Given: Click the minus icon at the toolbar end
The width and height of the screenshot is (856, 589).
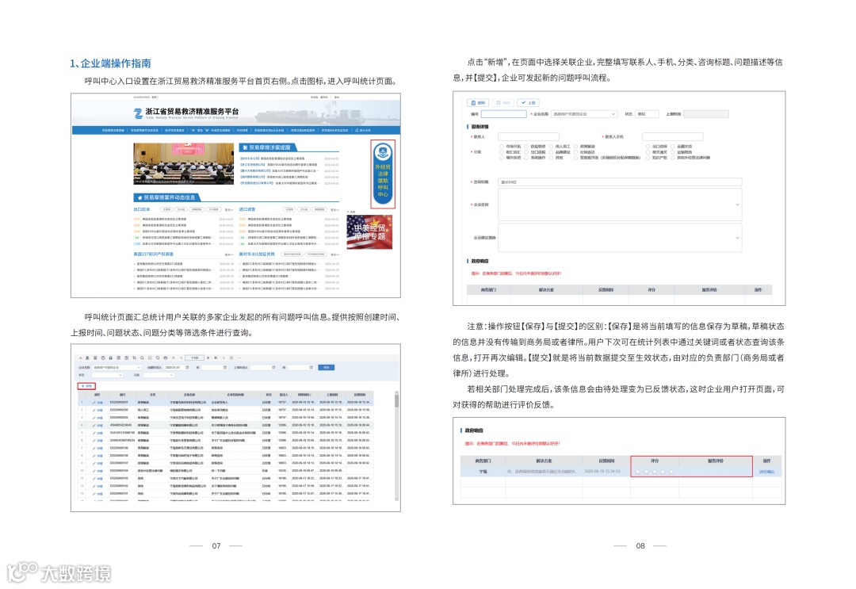Looking at the screenshot, I should point(239,358).
